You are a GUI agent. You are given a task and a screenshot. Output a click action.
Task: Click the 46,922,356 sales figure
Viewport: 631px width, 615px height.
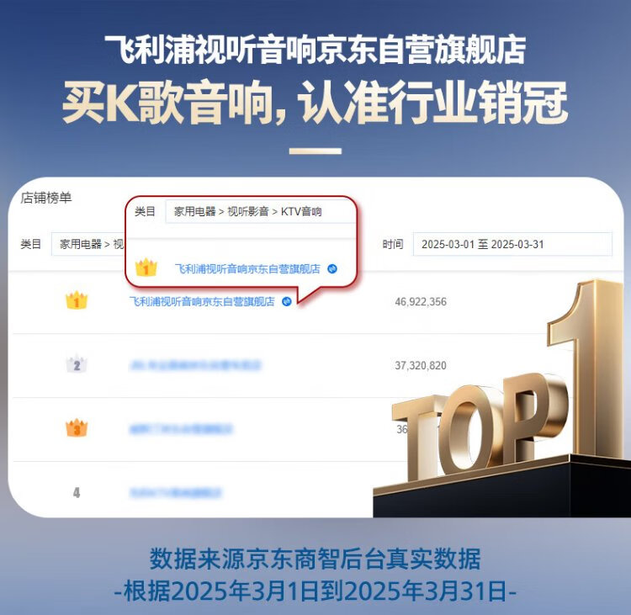pyautogui.click(x=421, y=301)
